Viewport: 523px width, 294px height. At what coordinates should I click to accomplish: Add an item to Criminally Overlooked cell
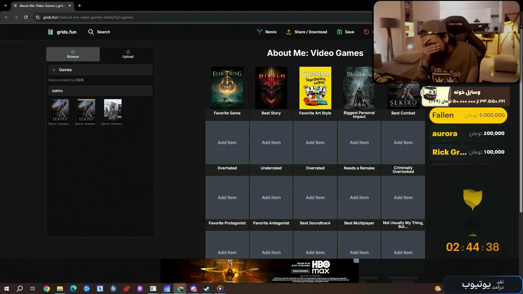(x=403, y=143)
